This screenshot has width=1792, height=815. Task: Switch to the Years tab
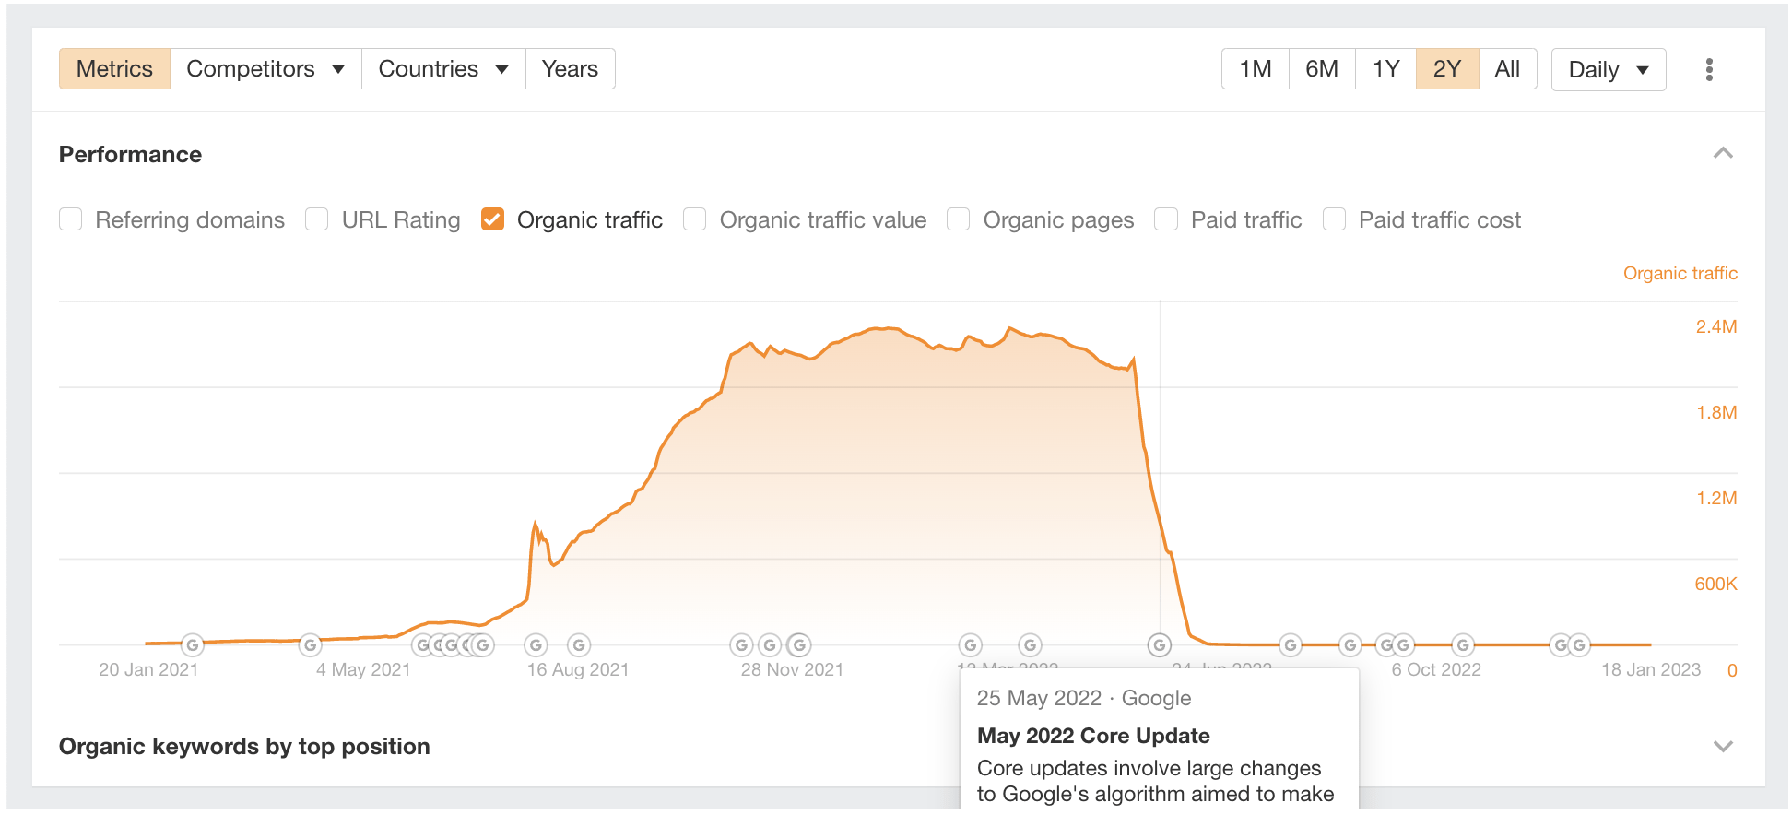tap(570, 69)
